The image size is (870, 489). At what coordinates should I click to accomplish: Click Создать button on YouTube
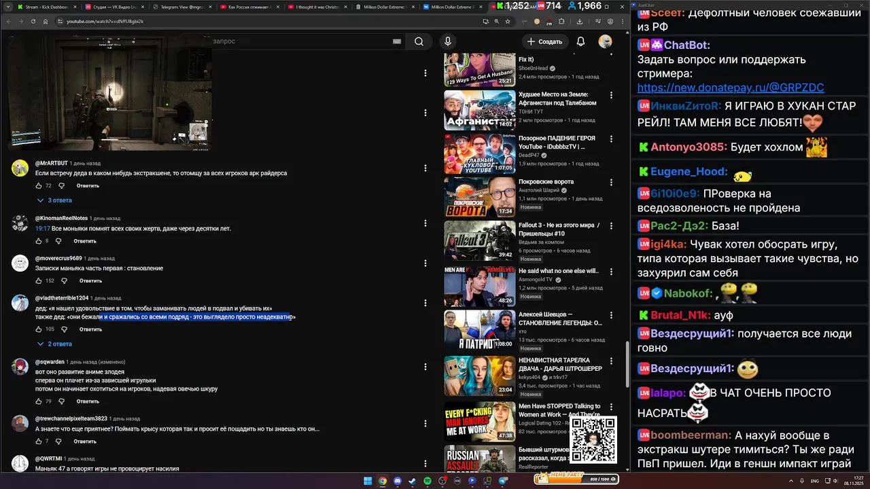click(544, 41)
